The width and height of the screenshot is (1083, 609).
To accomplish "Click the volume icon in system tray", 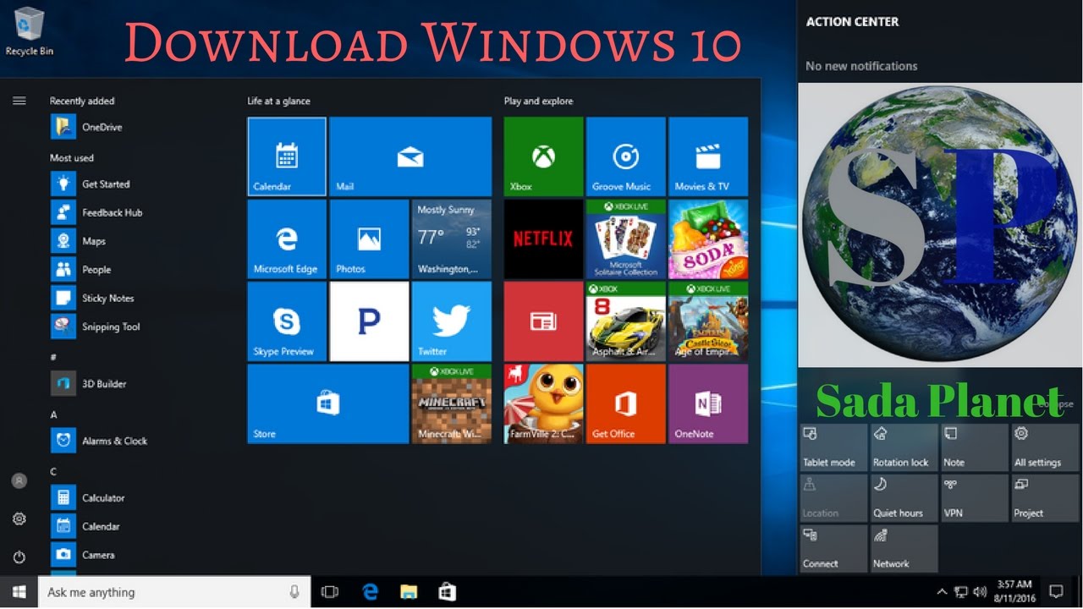I will point(981,592).
